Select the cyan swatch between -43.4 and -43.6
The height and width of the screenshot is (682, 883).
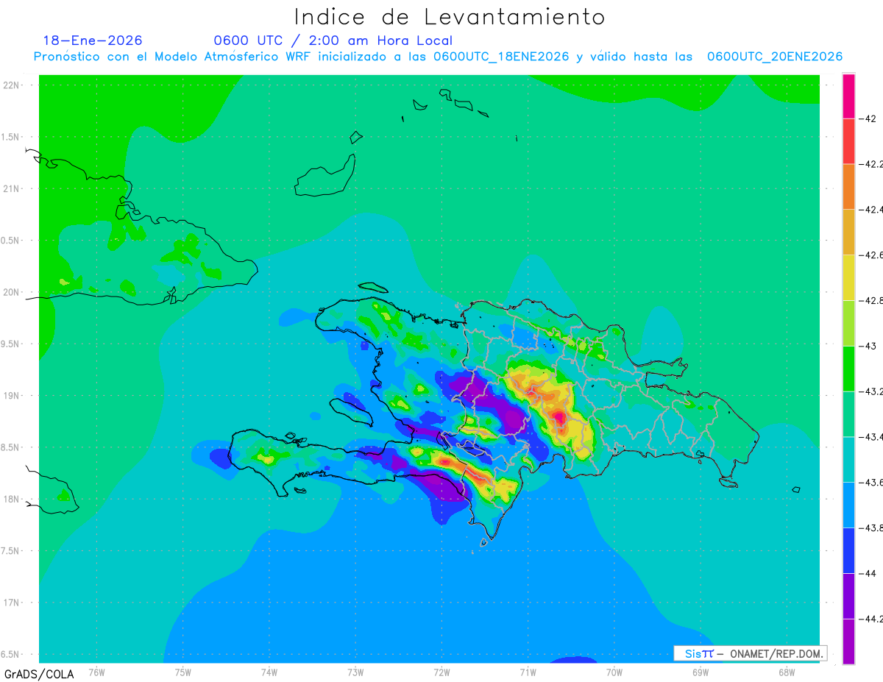tap(848, 460)
